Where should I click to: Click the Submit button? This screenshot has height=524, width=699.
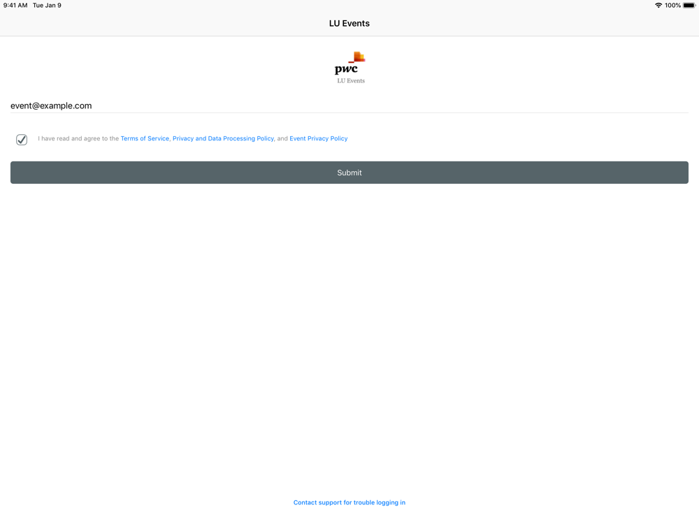[x=349, y=173]
